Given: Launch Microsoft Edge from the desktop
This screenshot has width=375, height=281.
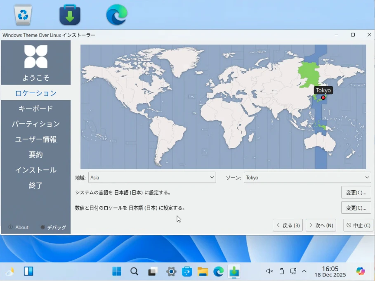Looking at the screenshot, I should pos(117,14).
